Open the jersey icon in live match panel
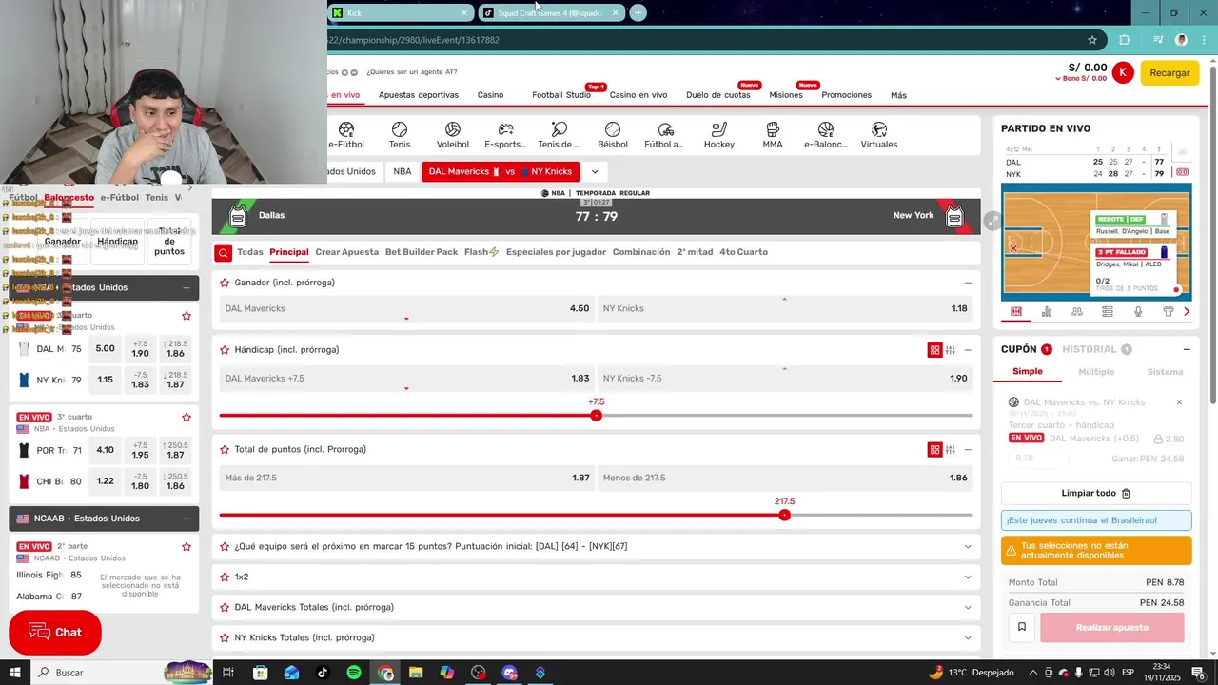The image size is (1218, 685). point(1169,311)
